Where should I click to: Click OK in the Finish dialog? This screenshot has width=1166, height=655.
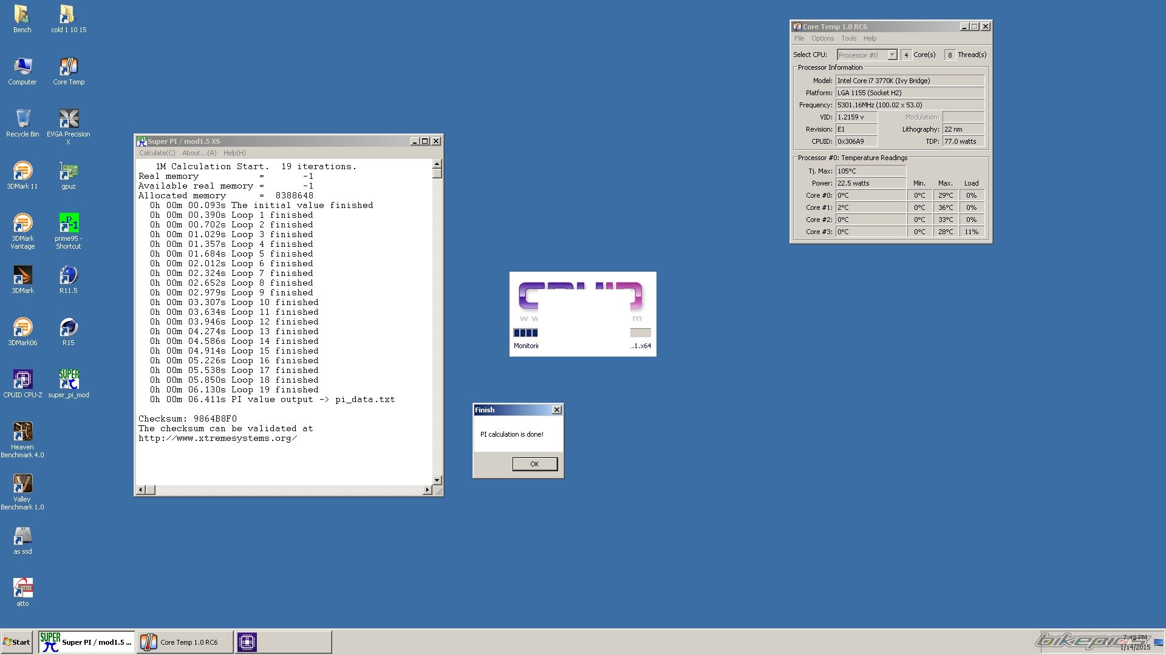click(534, 464)
